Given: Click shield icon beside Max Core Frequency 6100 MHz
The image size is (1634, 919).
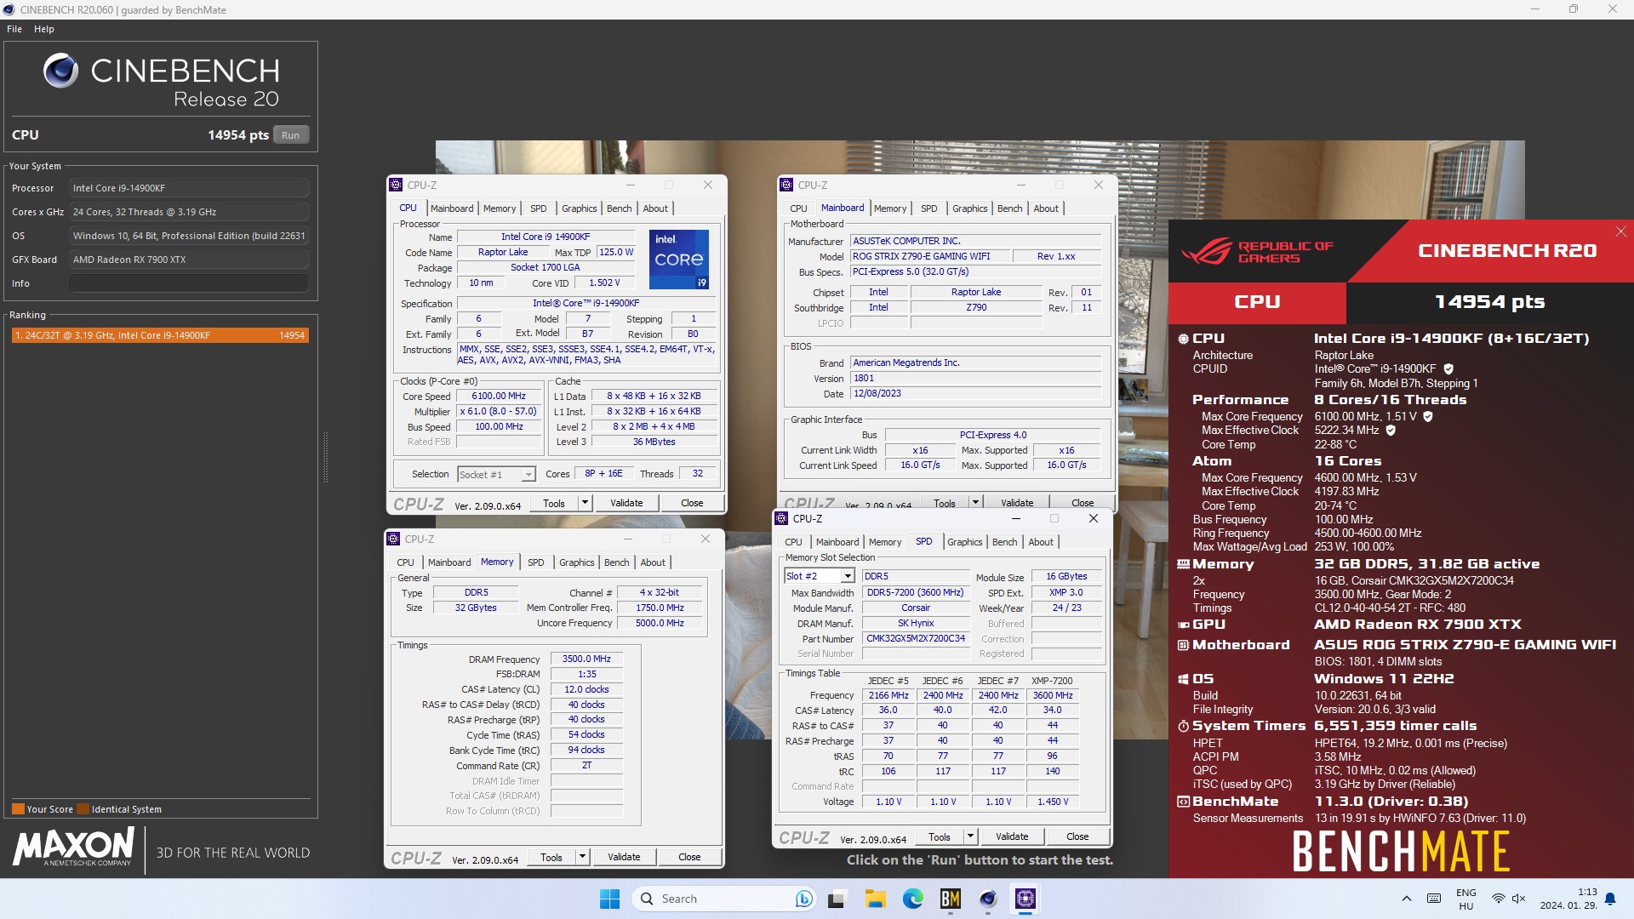Looking at the screenshot, I should [1428, 417].
